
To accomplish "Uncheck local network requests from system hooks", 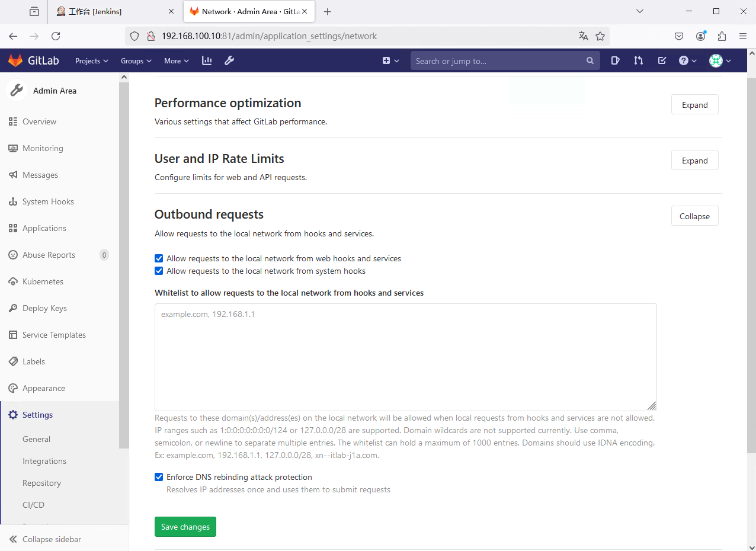I will pos(159,271).
